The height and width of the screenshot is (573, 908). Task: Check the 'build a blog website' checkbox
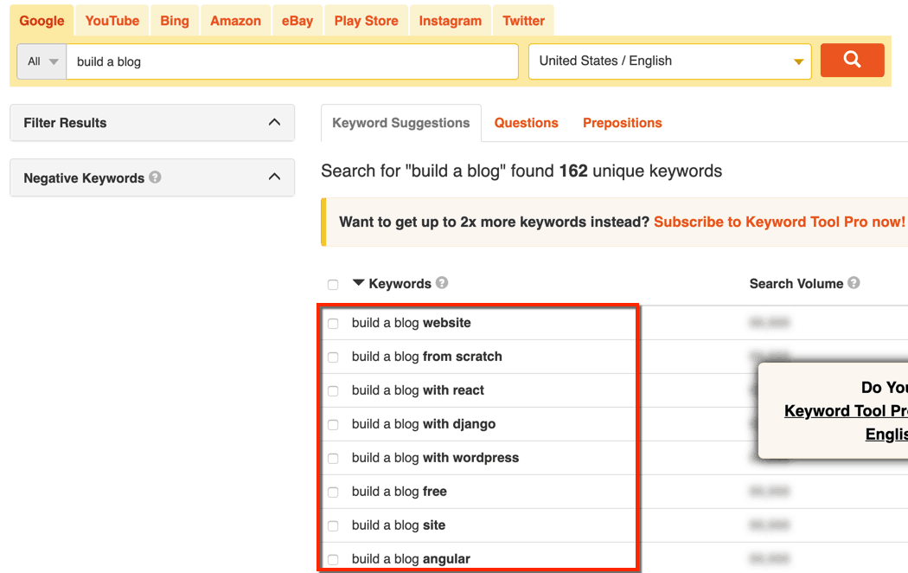point(333,324)
